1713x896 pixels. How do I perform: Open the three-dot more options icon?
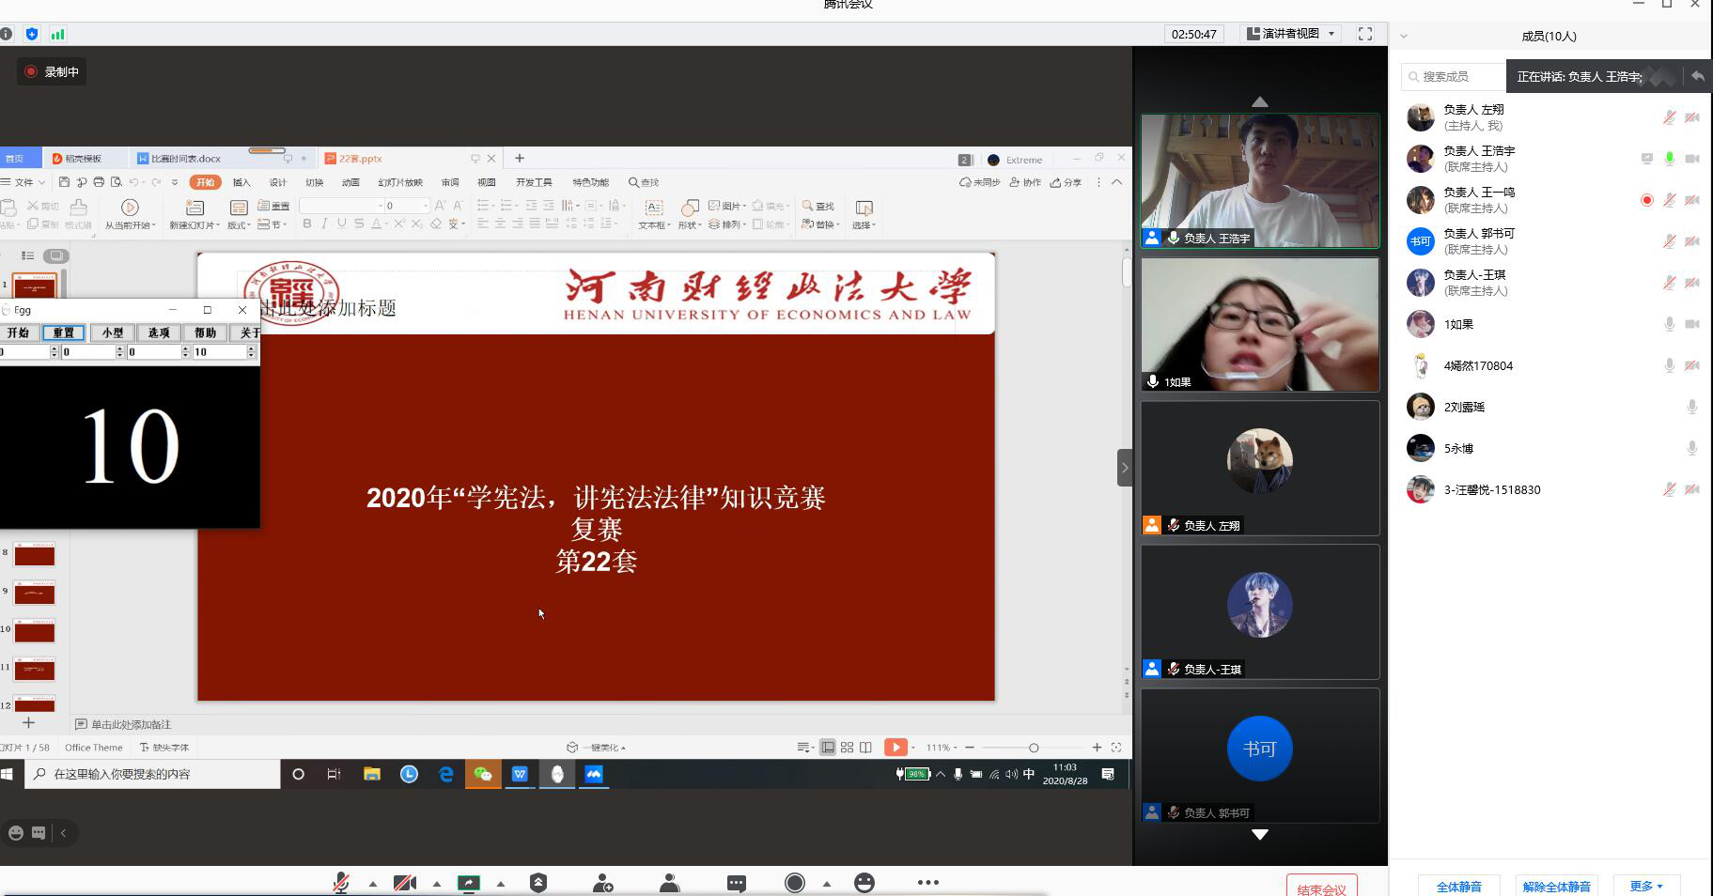coord(927,883)
